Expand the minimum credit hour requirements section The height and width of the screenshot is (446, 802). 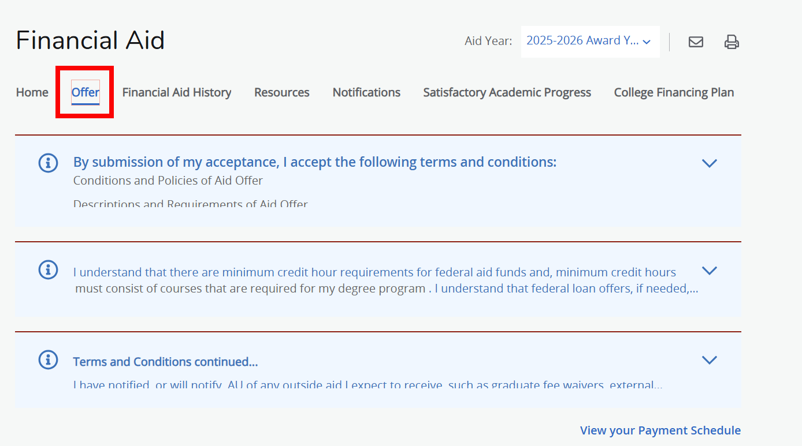pos(710,270)
